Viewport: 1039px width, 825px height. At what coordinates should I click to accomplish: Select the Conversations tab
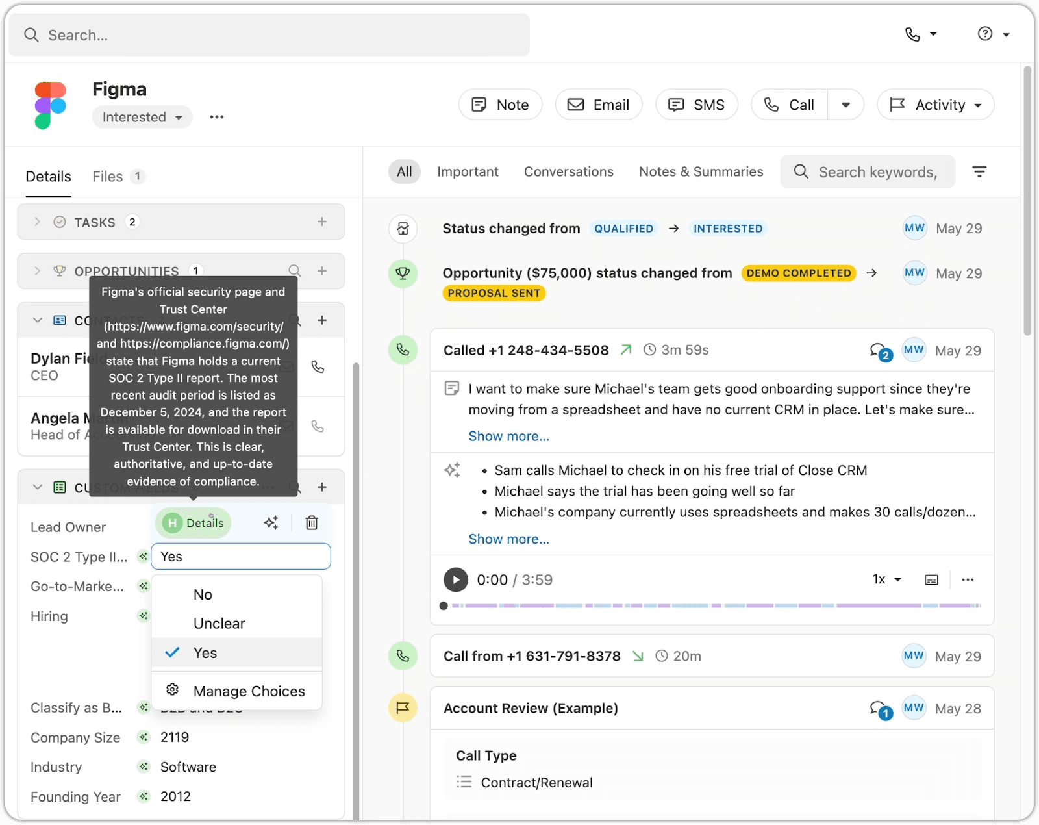click(x=568, y=171)
